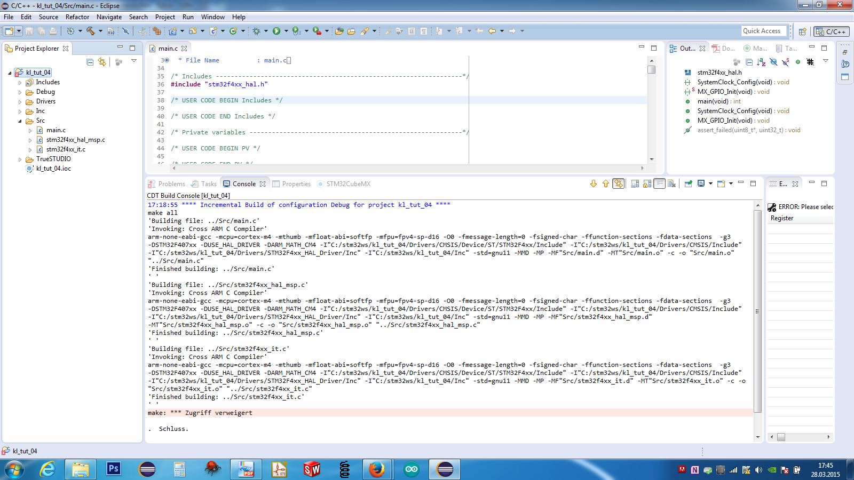The image size is (854, 480).
Task: Click the Register panel horizontal scrollbar thumb
Action: click(781, 437)
